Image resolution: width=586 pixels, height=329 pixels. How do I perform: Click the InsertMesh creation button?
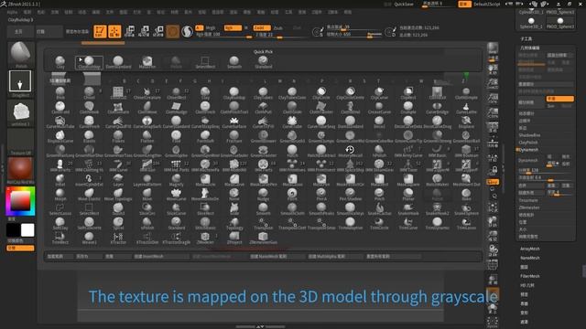(x=161, y=256)
